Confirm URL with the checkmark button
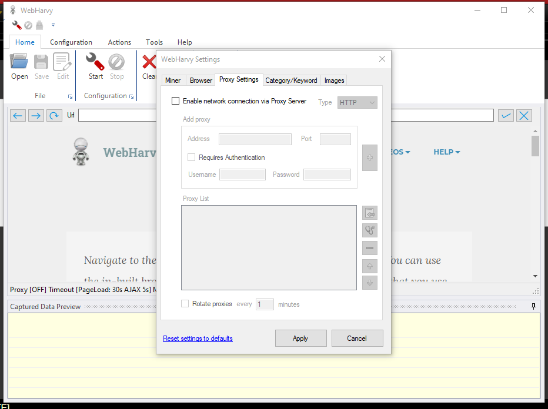 (506, 115)
